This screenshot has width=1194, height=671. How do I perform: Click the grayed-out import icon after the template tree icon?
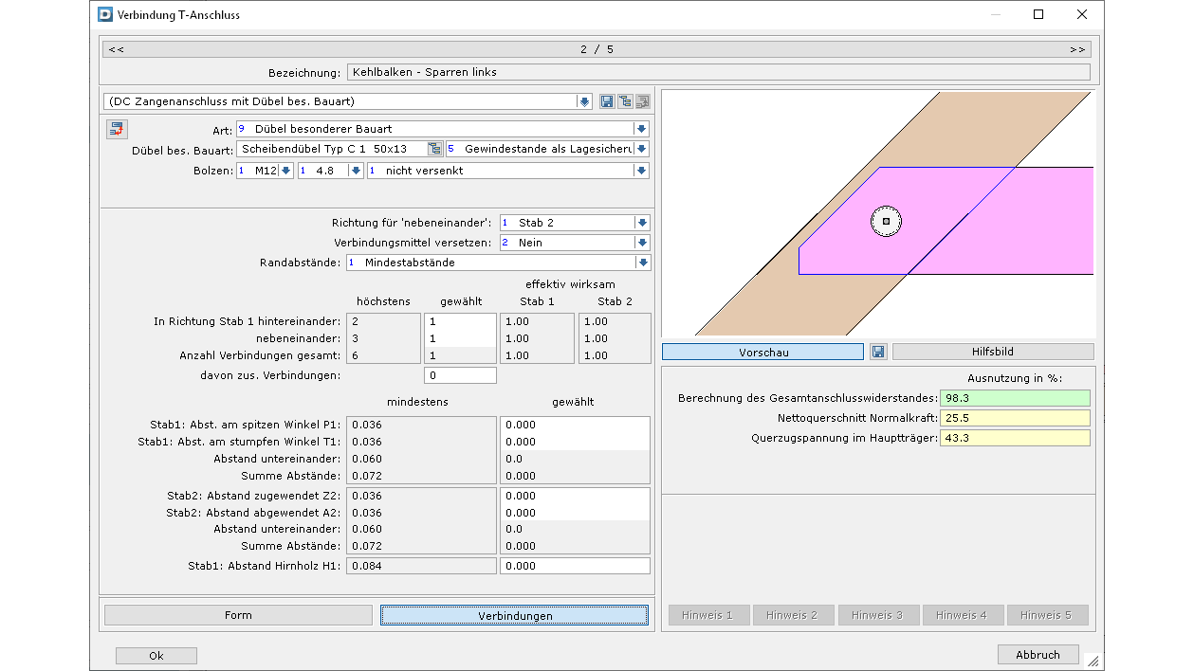[643, 101]
